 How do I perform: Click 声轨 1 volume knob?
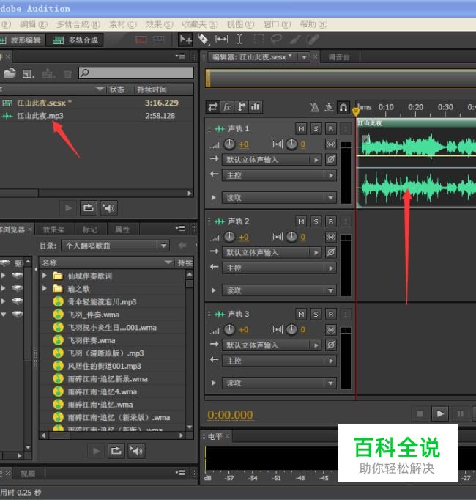click(x=229, y=144)
